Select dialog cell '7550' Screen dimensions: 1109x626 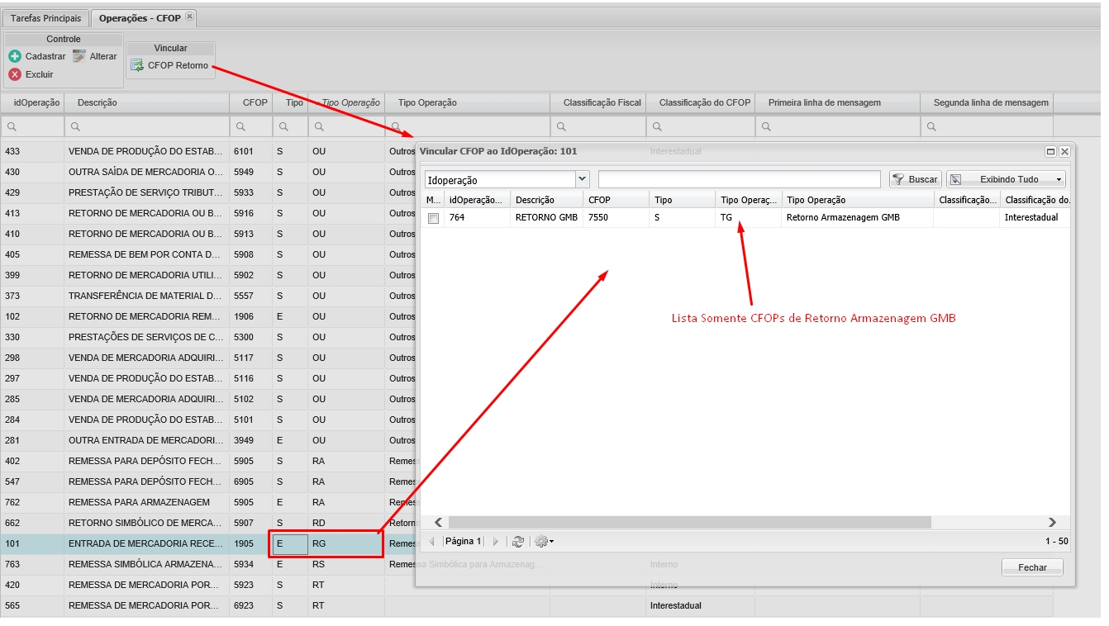pyautogui.click(x=616, y=218)
